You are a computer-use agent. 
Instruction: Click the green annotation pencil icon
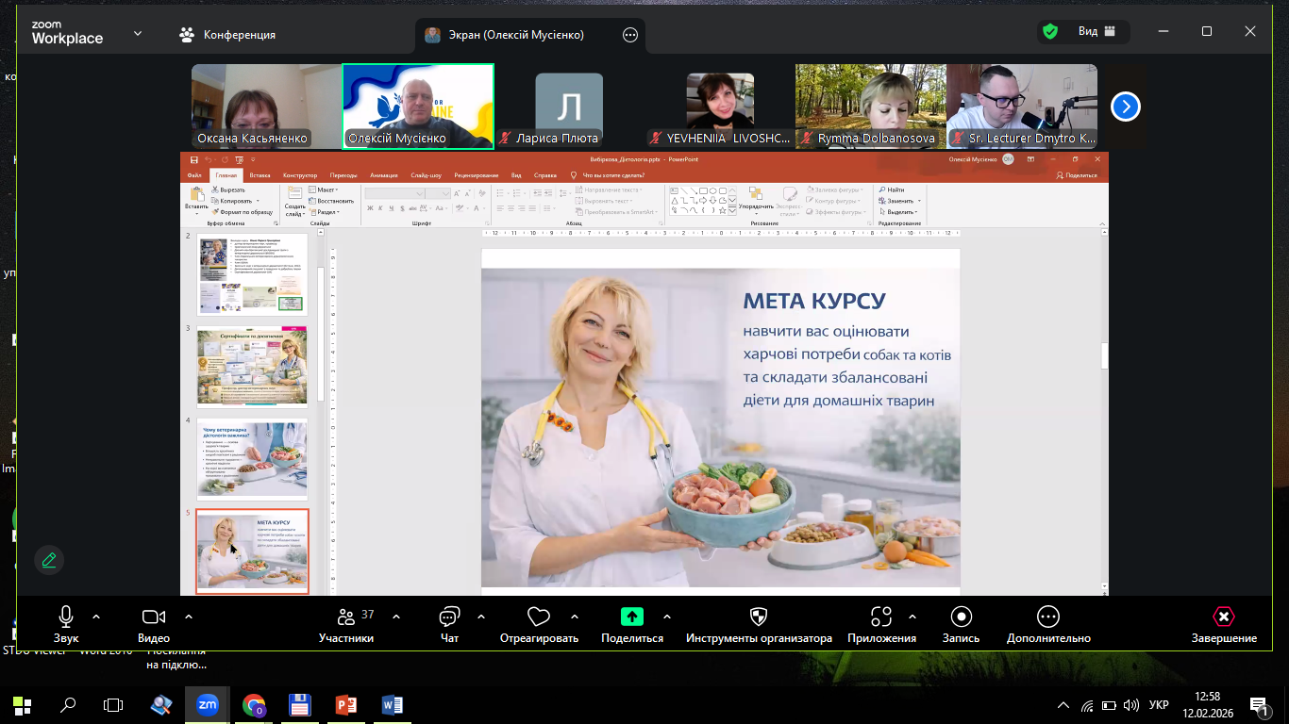tap(49, 560)
